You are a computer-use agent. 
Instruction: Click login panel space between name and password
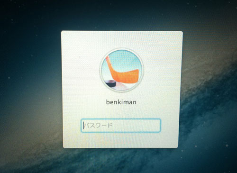(x=121, y=112)
